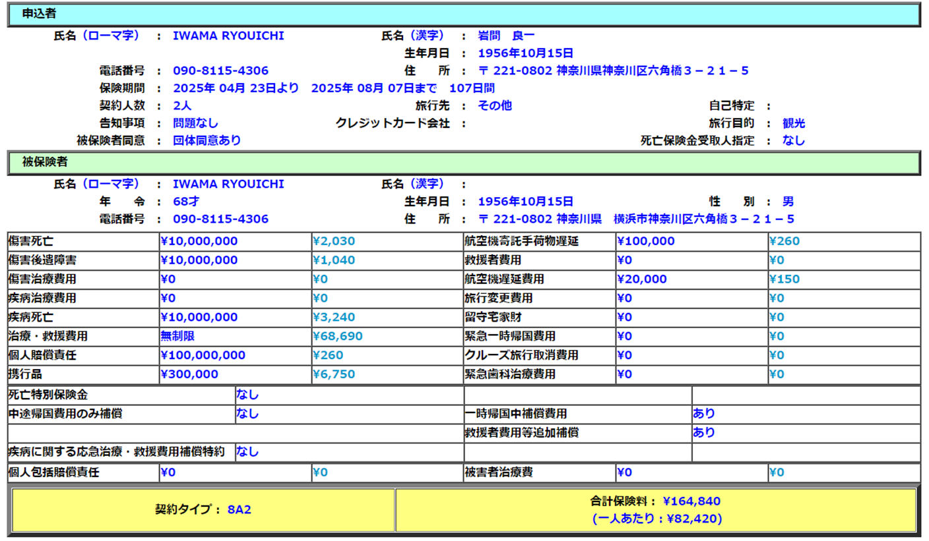Select あり next to 一時帰国中補償費用
This screenshot has width=929, height=541.
click(703, 414)
